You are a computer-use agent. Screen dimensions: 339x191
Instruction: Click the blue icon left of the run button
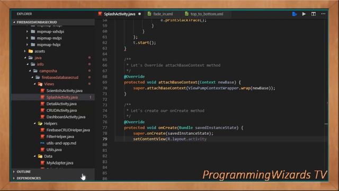coord(295,14)
